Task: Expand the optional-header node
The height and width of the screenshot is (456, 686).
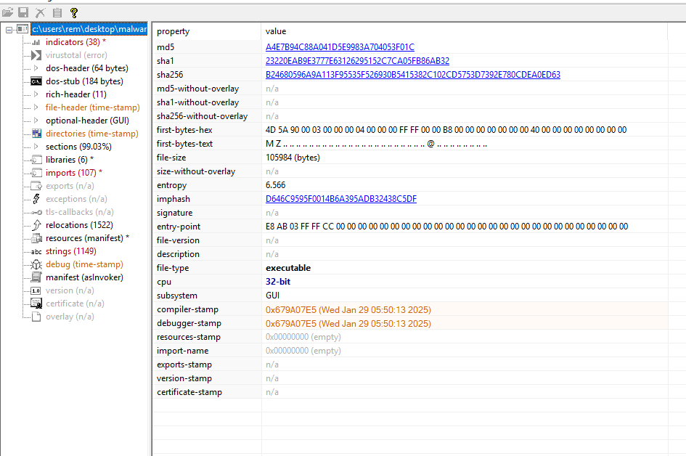Action: click(x=36, y=121)
